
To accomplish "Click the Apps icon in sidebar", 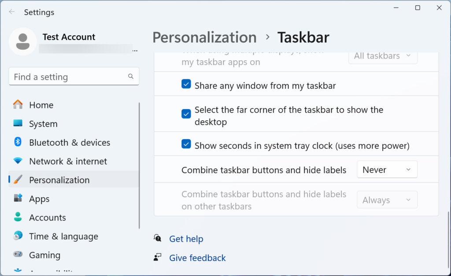I will click(17, 199).
